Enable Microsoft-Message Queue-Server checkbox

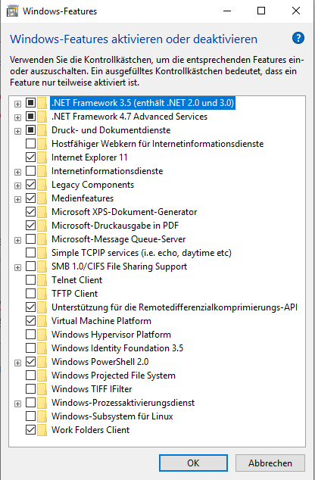click(x=30, y=239)
